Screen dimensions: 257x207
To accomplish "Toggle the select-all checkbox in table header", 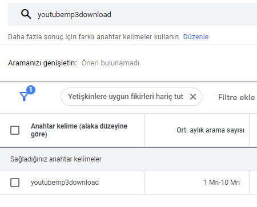I will (15, 130).
